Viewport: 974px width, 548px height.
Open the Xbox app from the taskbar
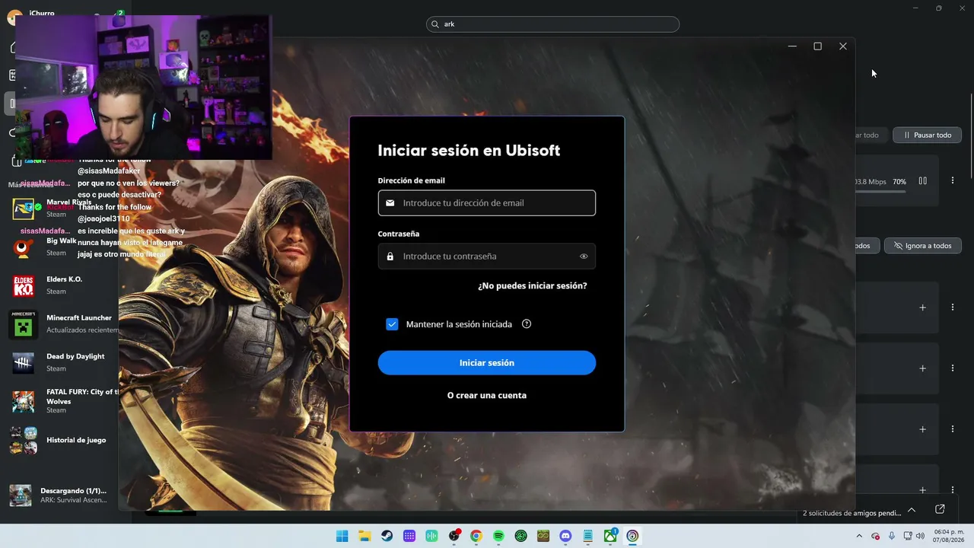[x=610, y=536]
